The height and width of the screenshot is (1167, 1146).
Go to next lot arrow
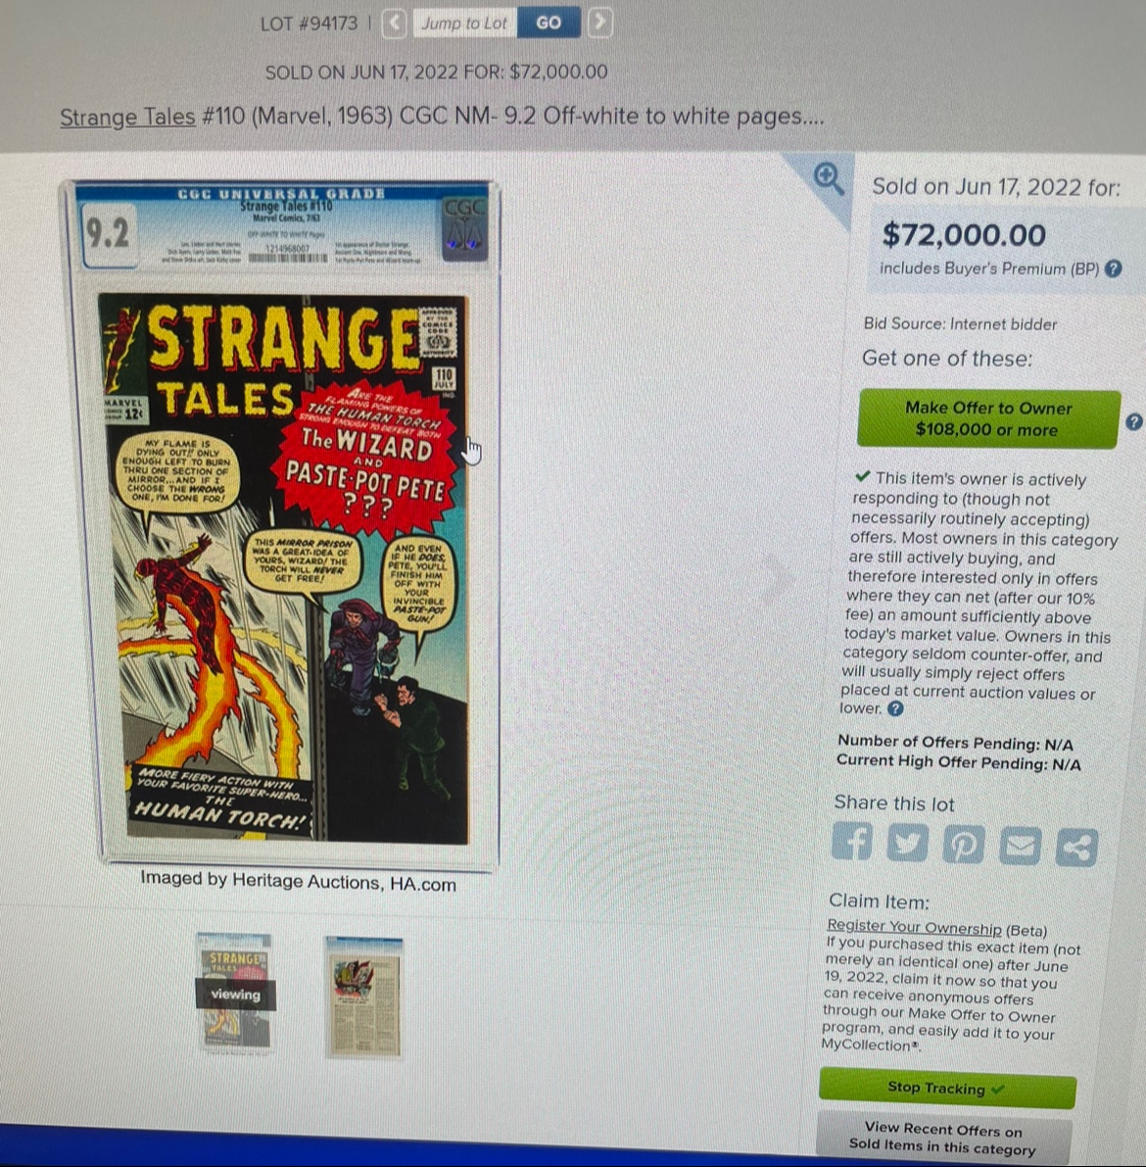click(x=599, y=23)
